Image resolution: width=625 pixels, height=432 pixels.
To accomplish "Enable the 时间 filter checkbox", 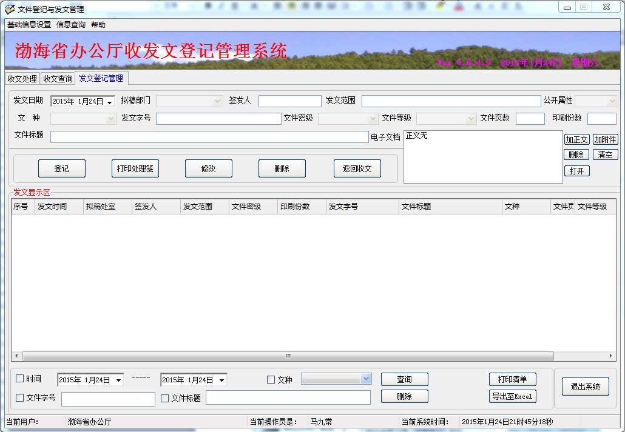I will [20, 379].
